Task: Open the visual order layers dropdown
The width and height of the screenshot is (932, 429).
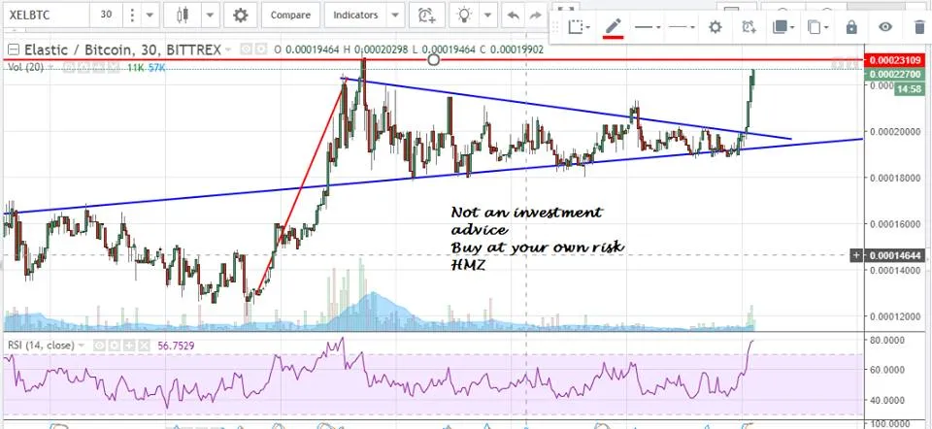Action: pyautogui.click(x=782, y=27)
